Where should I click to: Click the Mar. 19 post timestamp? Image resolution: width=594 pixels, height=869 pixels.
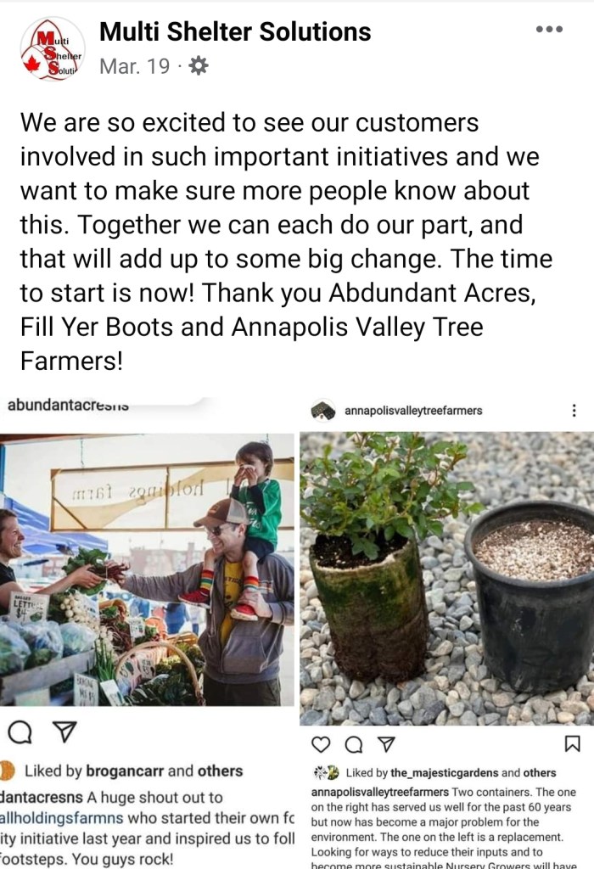(x=134, y=66)
